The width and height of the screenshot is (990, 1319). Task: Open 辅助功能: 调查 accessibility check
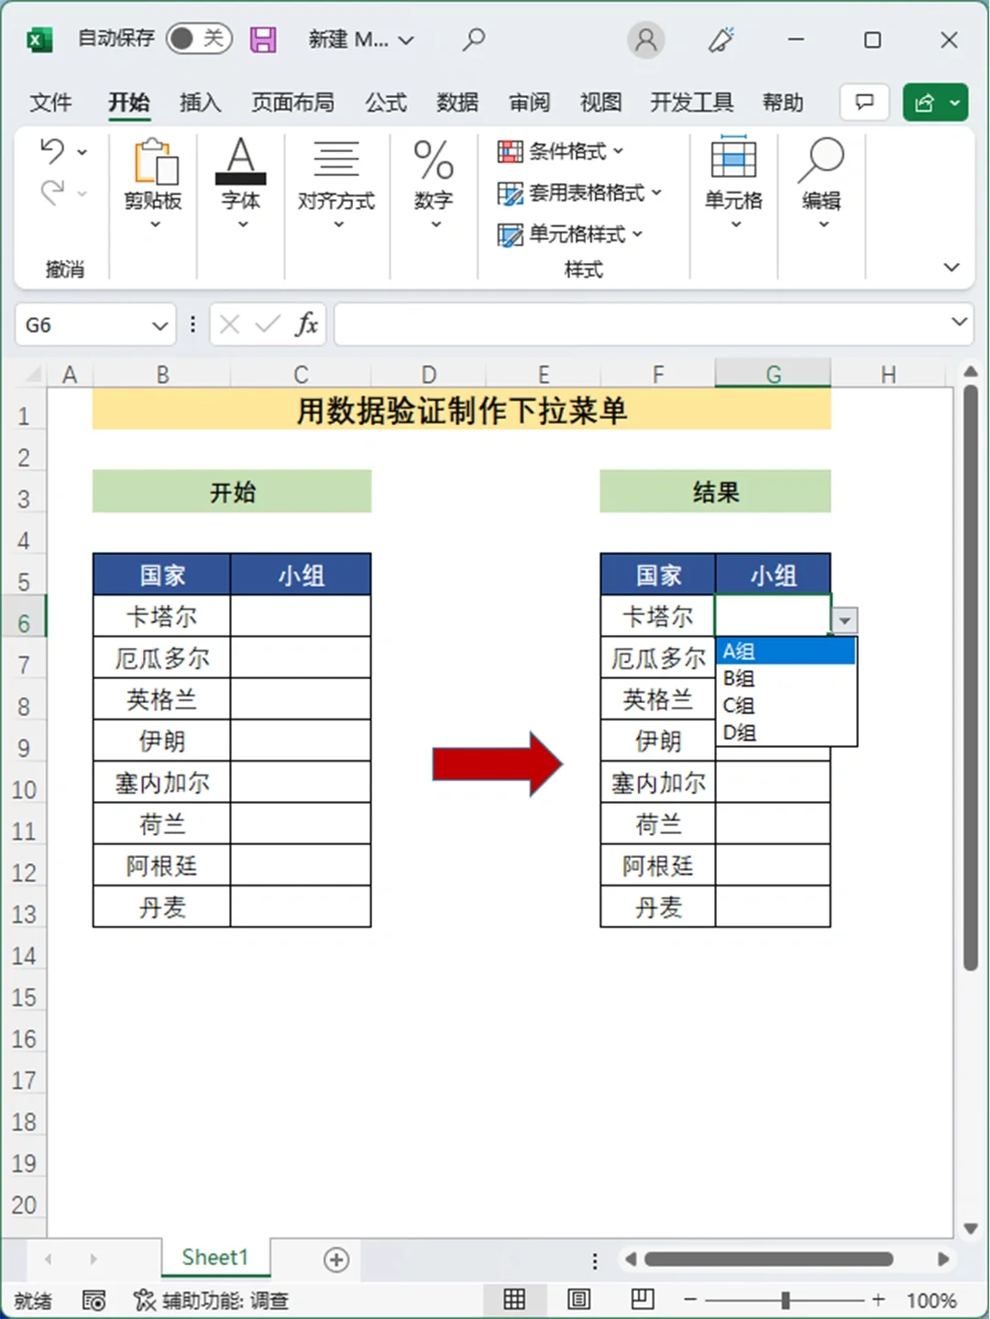click(212, 1300)
